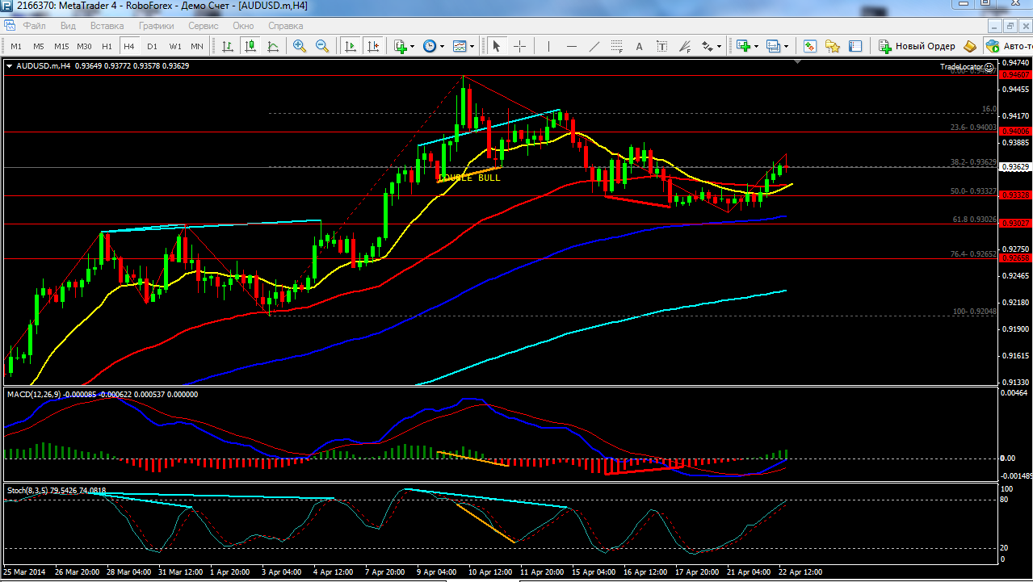
Task: Click the Stoch(8,3,5) indicator label
Action: click(56, 490)
